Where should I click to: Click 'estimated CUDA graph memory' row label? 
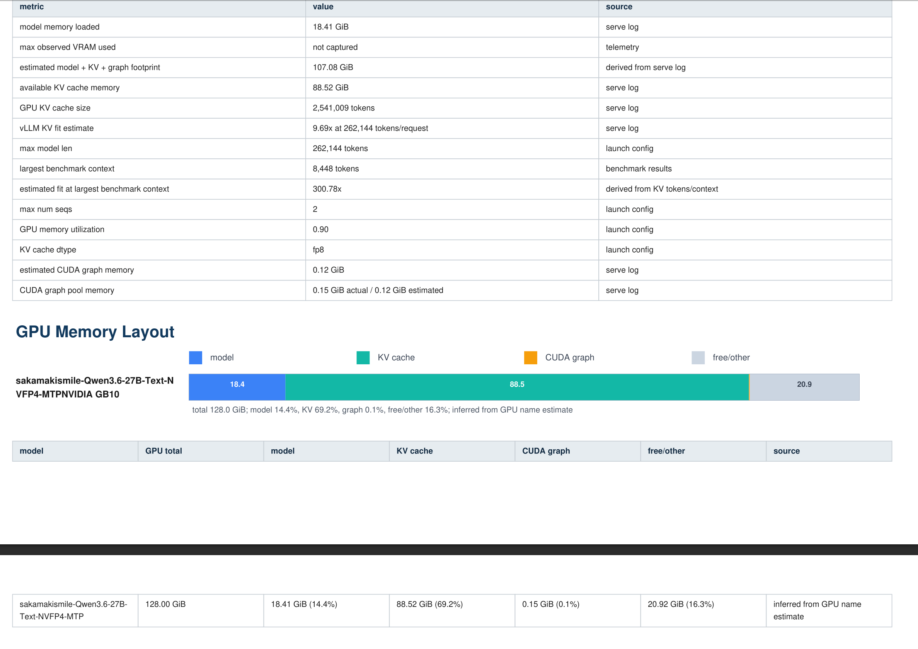[x=77, y=270]
